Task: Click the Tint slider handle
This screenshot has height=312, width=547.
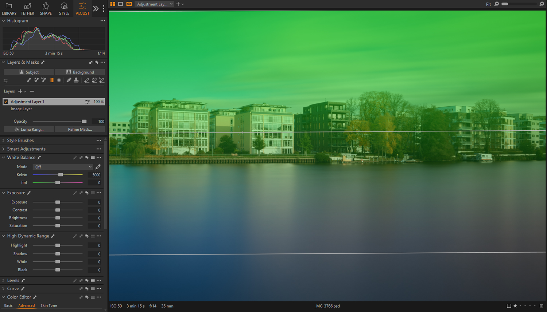Action: pos(58,183)
